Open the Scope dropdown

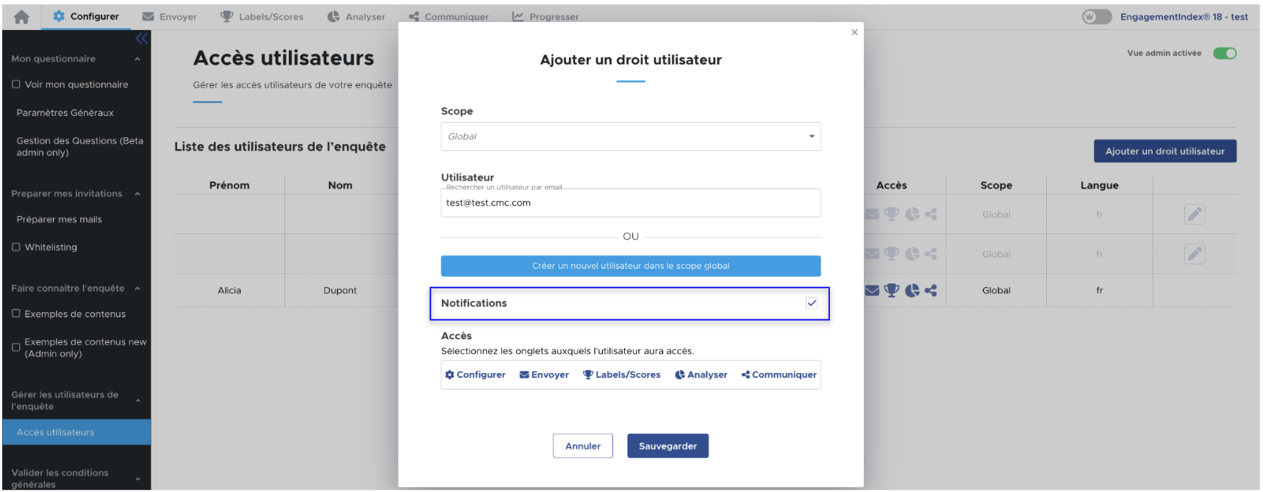tap(630, 137)
